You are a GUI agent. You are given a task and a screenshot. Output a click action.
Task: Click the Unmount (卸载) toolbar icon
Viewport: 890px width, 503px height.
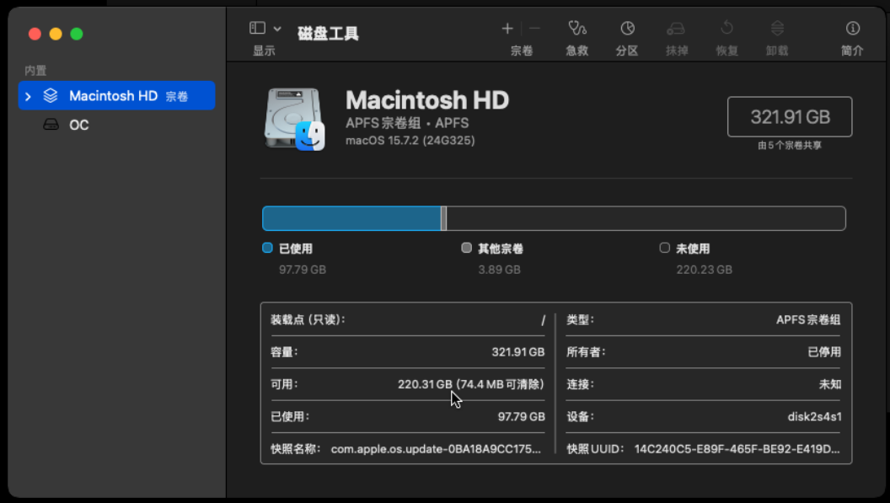pyautogui.click(x=777, y=29)
